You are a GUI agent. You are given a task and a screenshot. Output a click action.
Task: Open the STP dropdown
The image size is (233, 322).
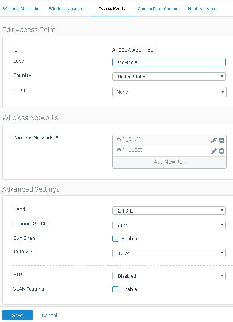tap(169, 276)
